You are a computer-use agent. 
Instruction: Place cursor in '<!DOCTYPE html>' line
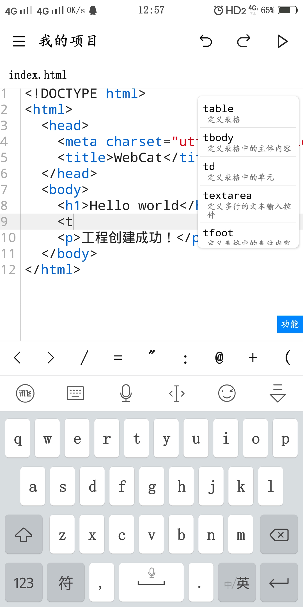coord(85,94)
